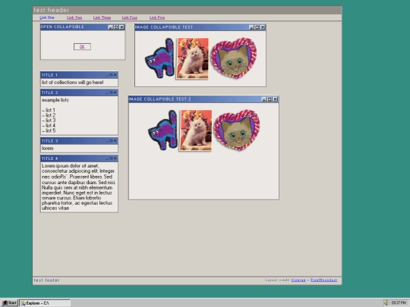Click text "list of collections will go here!"
Viewport: 410px width, 307px height.
click(72, 82)
